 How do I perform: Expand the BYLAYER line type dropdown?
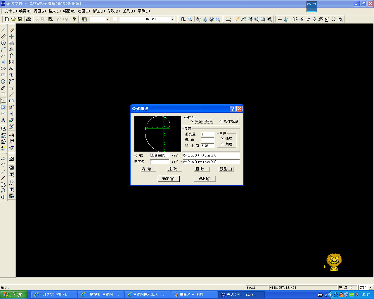point(172,19)
